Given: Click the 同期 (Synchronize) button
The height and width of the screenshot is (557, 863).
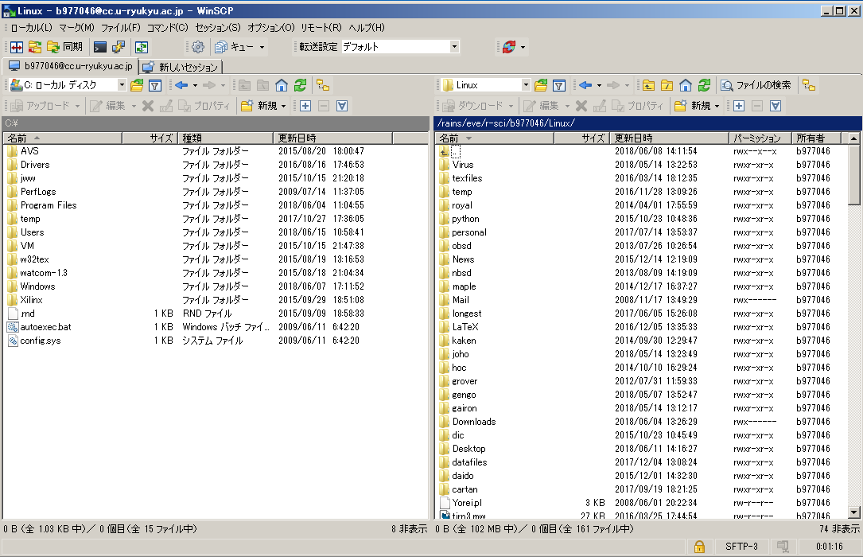Looking at the screenshot, I should pyautogui.click(x=65, y=47).
